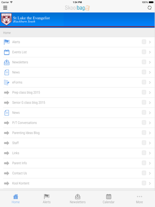The width and height of the screenshot is (155, 207).
Task: Expand the eForms row chevron
Action: point(150,82)
